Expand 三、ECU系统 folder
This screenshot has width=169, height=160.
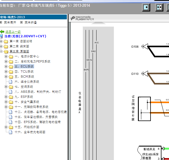pos(6,67)
